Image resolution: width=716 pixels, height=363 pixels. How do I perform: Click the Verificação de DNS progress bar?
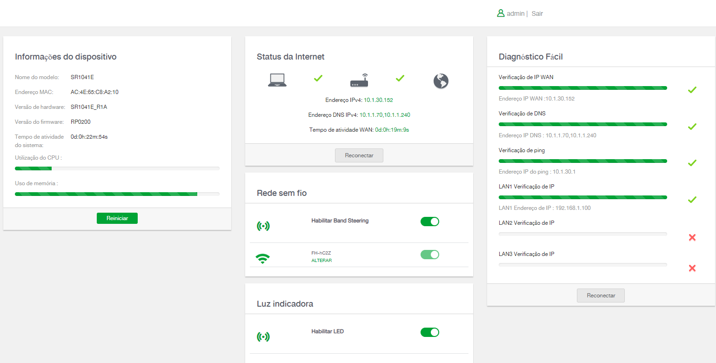click(x=583, y=124)
